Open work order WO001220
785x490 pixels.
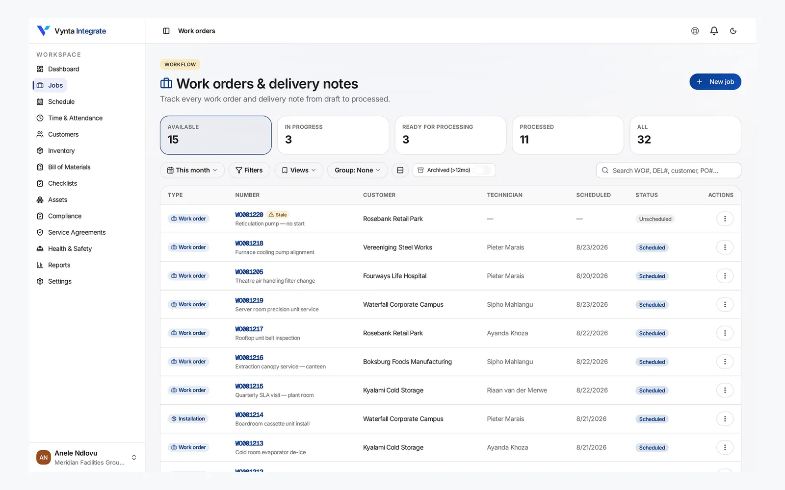click(249, 215)
